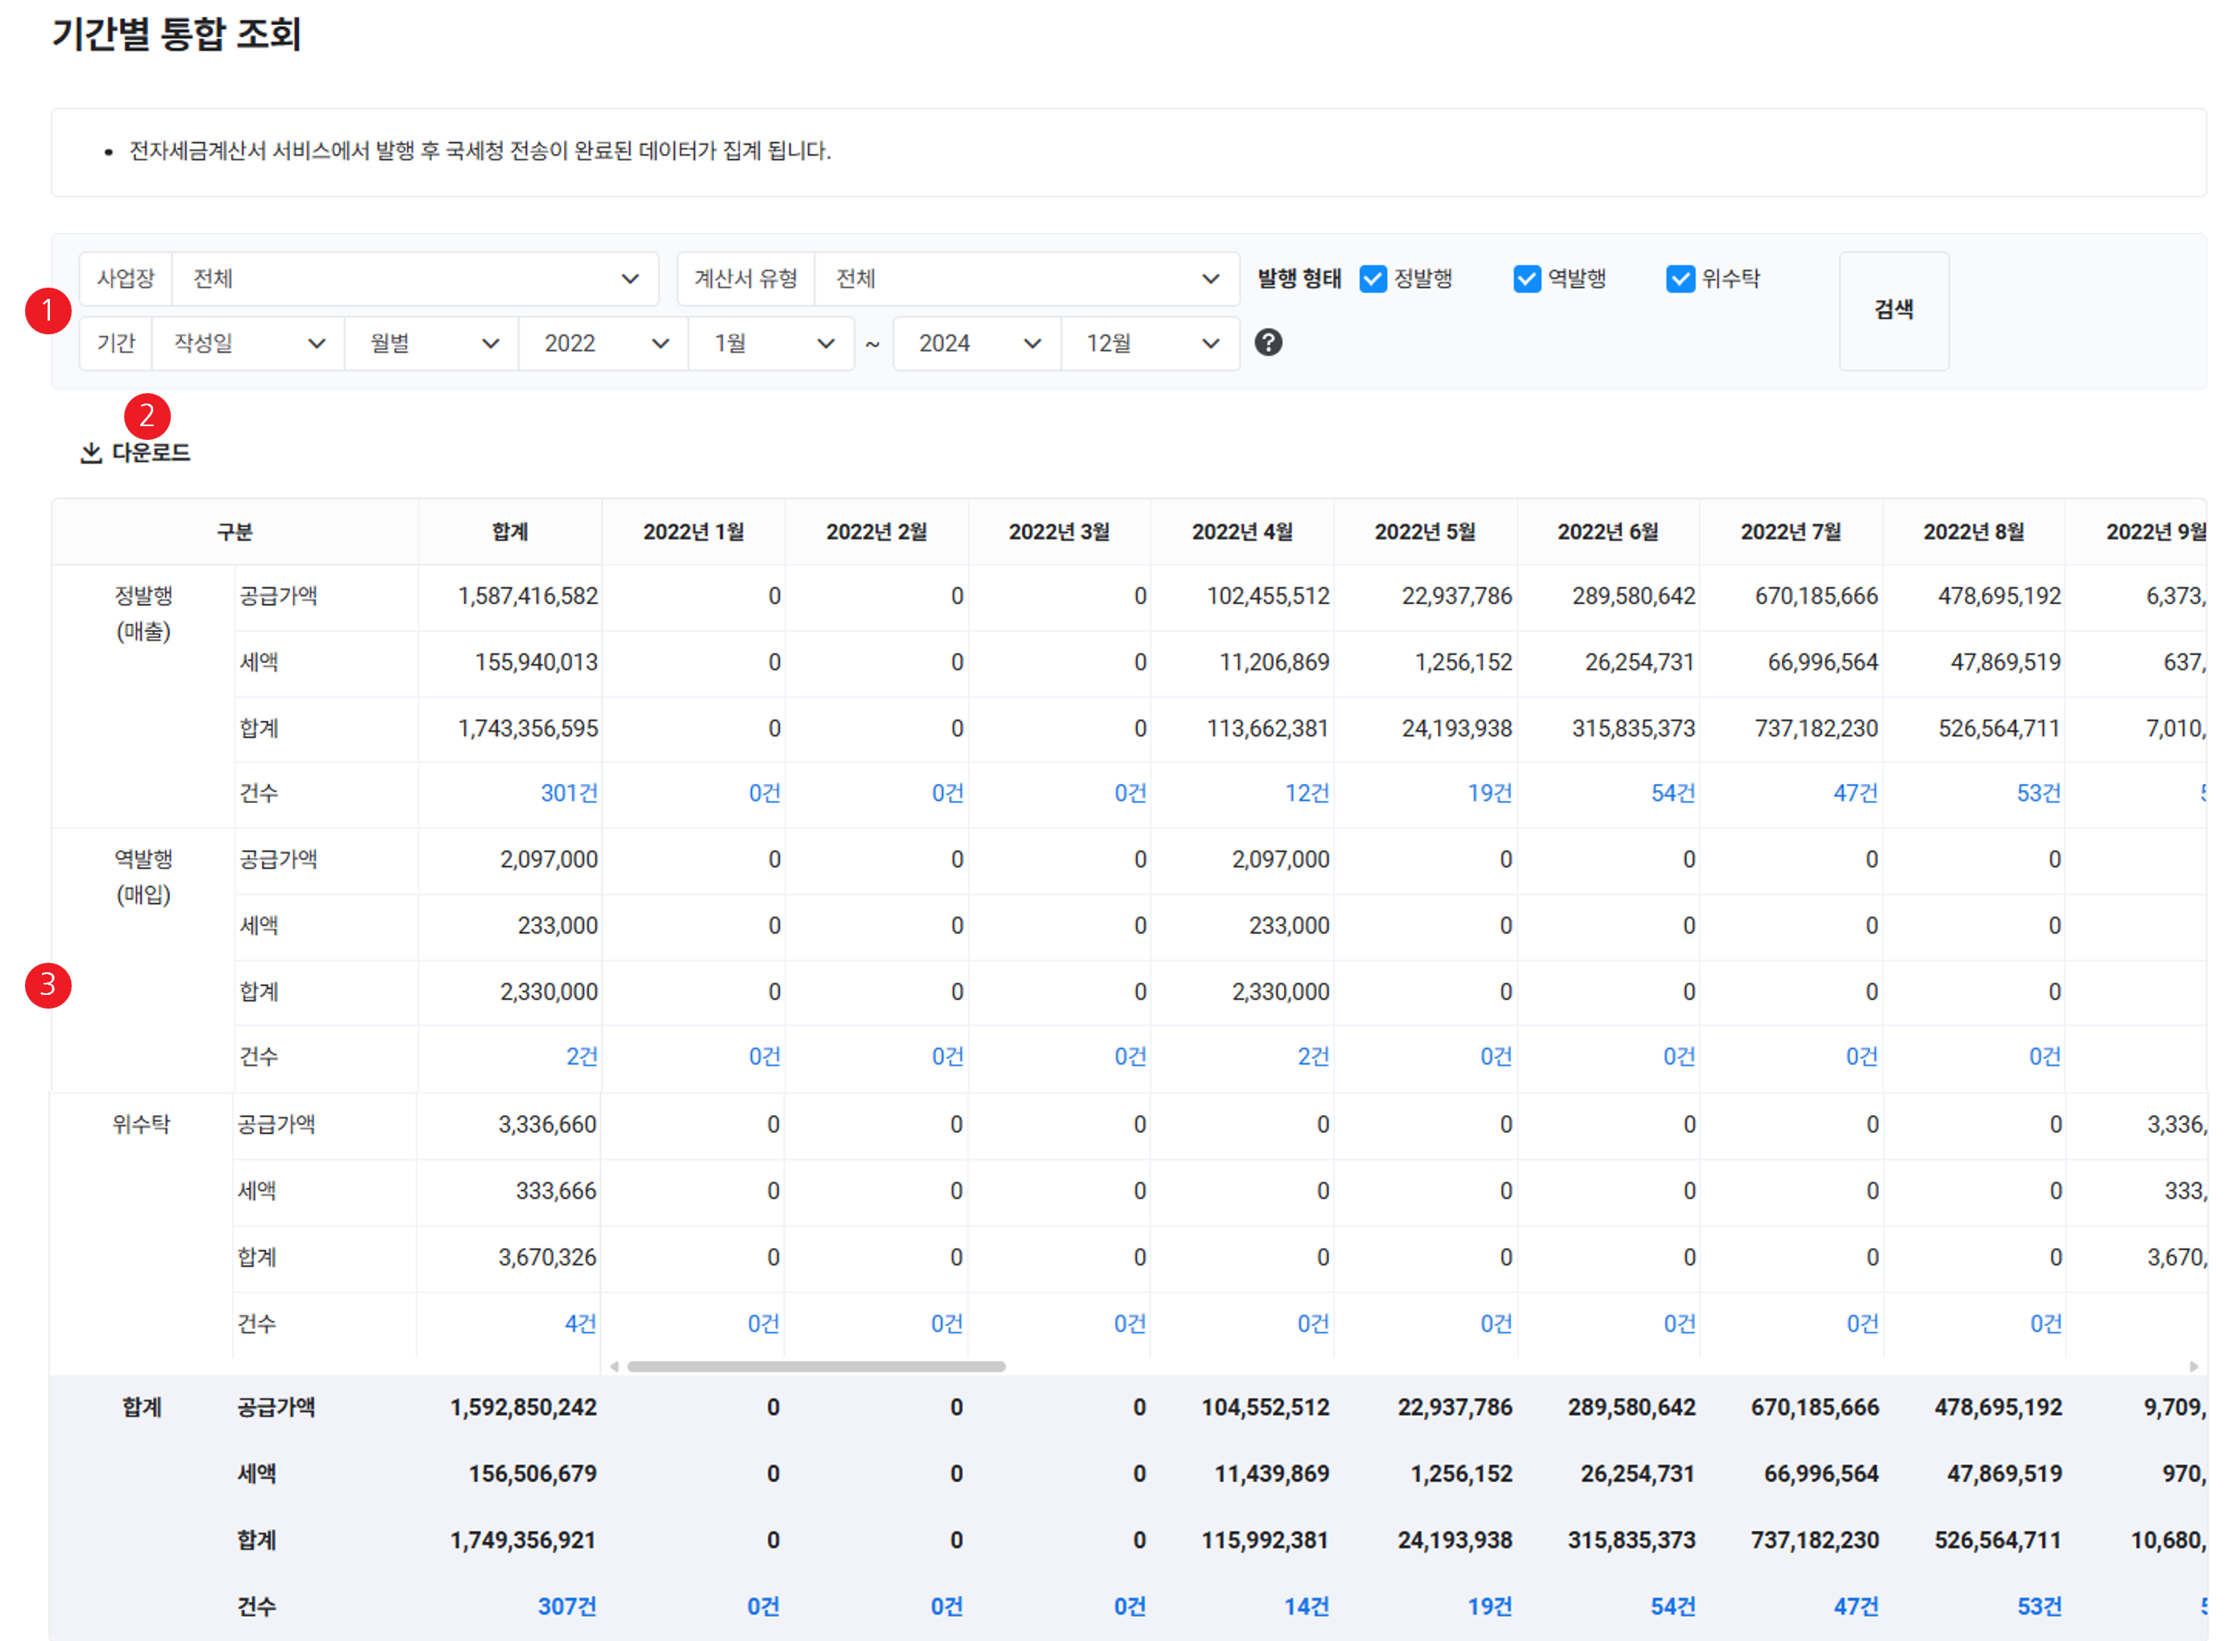Change the 월별 interval dropdown
Screen dimensions: 2226x1641
pos(431,344)
